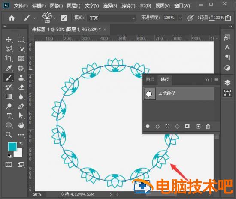236x199 pixels.
Task: Select the Dodge tool
Action: (9, 106)
